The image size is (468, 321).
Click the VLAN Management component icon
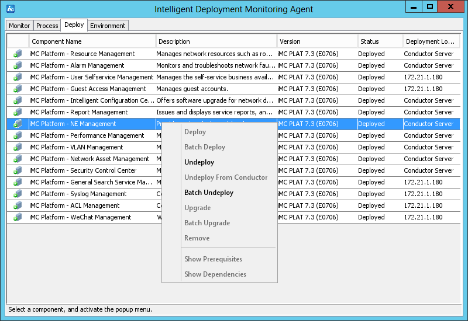[18, 147]
